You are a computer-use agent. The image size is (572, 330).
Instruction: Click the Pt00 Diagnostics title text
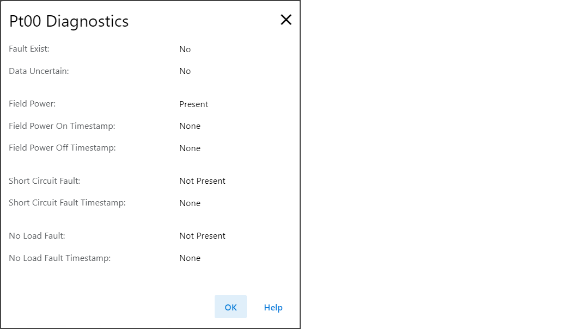point(69,21)
